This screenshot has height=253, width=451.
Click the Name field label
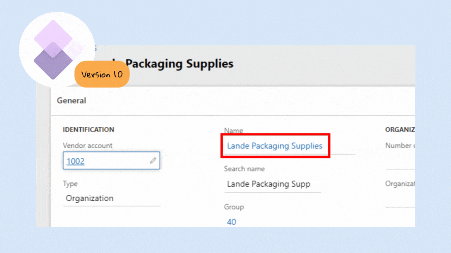pyautogui.click(x=233, y=130)
